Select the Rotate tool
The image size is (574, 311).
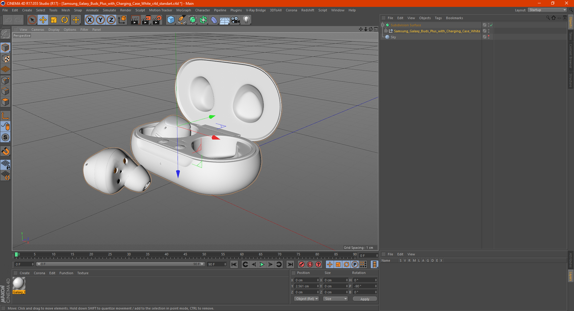(65, 20)
